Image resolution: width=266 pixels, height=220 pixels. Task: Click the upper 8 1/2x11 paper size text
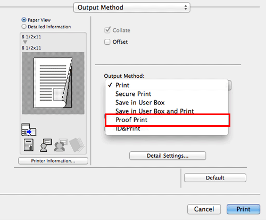pyautogui.click(x=31, y=37)
